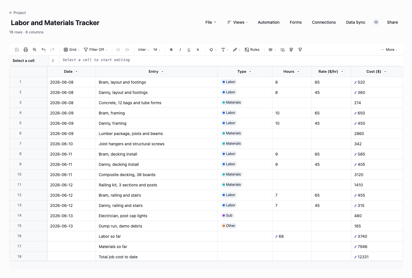This screenshot has width=412, height=278.
Task: Select the Sub tag in row 14
Action: click(x=227, y=215)
